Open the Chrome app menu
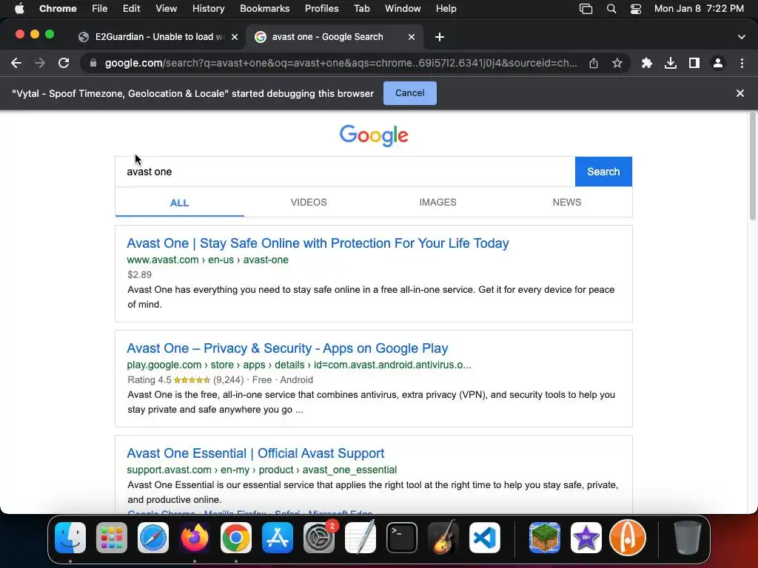Viewport: 758px width, 568px height. pos(58,9)
